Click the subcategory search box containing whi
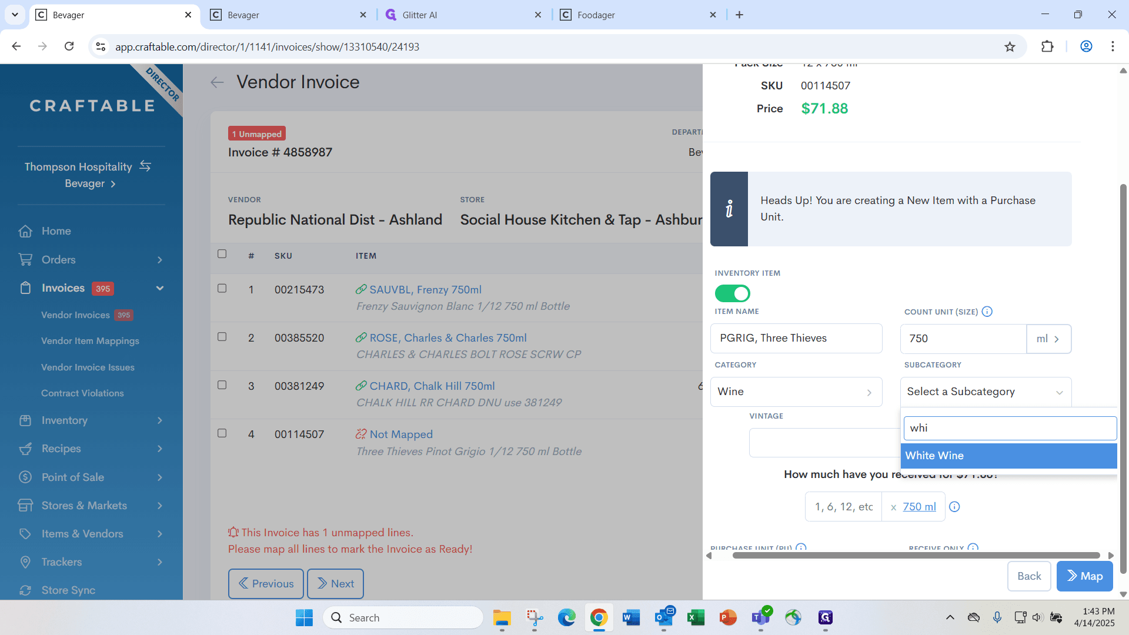1129x635 pixels. (x=1010, y=428)
